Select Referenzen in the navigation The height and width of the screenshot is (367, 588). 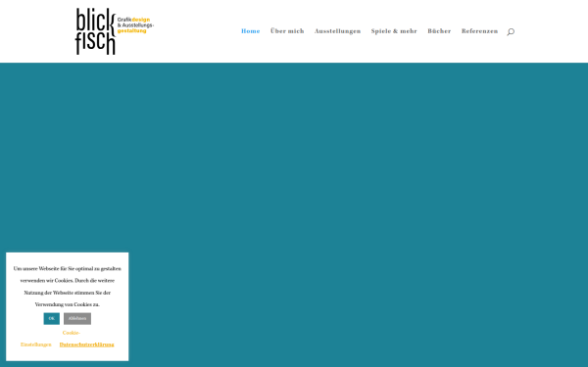479,31
